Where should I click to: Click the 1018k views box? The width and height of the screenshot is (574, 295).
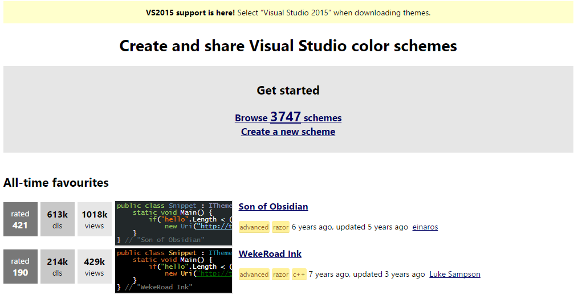(x=95, y=219)
